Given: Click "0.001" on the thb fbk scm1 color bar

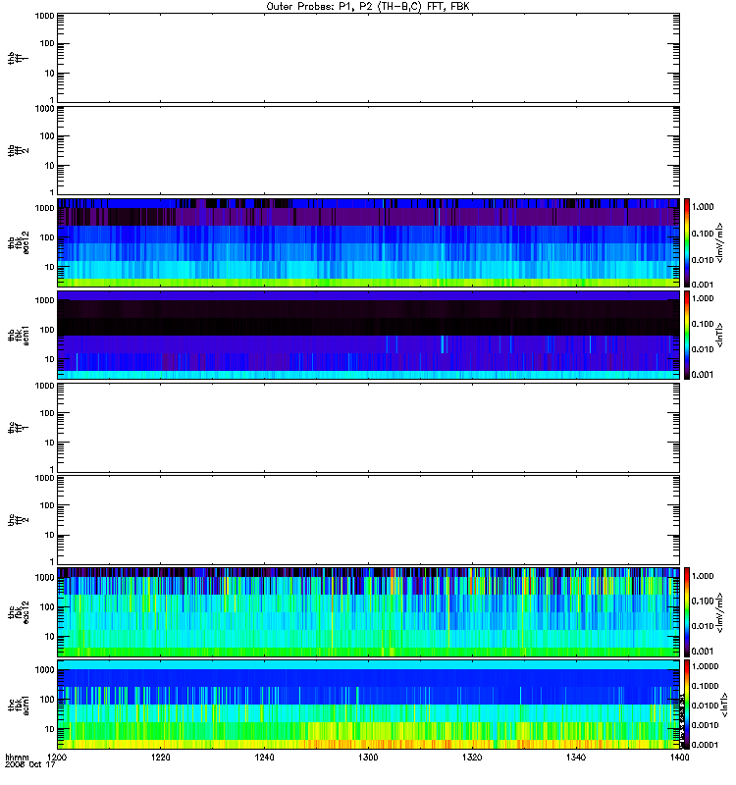Looking at the screenshot, I should pyautogui.click(x=703, y=375).
